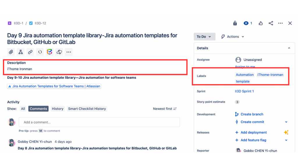Click the template label

243,81
